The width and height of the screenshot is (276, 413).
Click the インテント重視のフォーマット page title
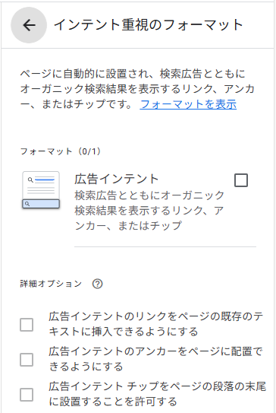(x=149, y=25)
